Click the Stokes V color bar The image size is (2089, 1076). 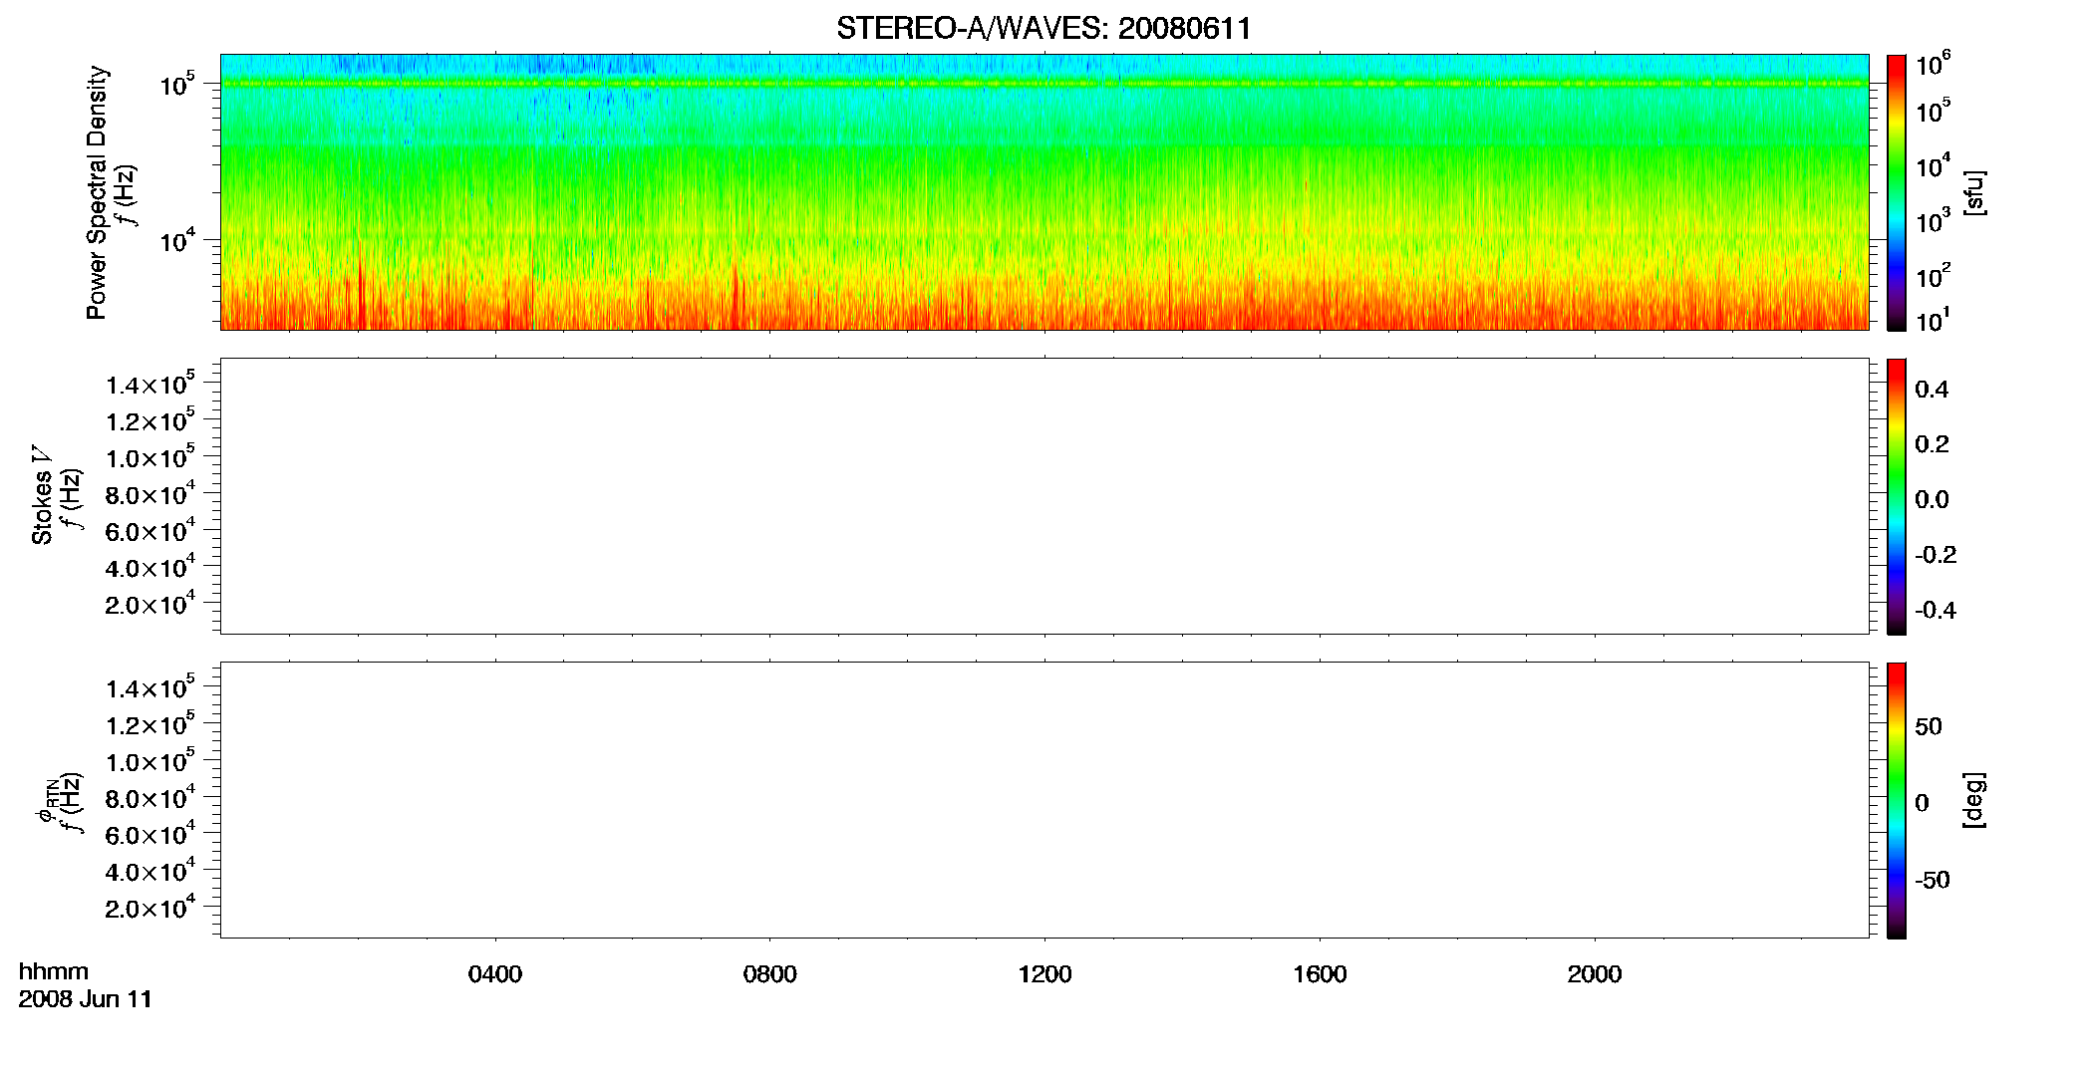pyautogui.click(x=1896, y=496)
